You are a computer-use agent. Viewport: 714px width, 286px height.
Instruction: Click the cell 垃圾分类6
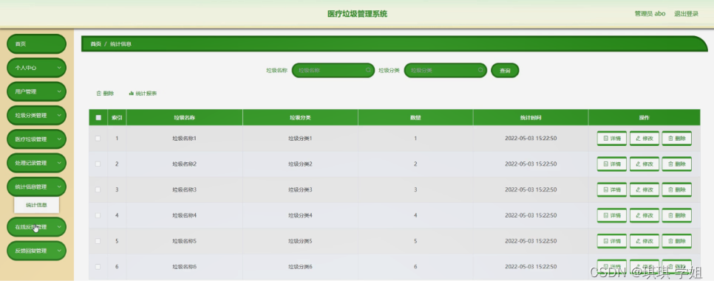[x=300, y=267]
